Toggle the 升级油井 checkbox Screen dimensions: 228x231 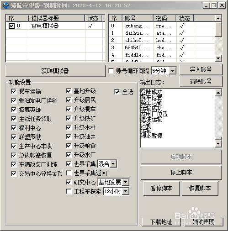coord(69,136)
